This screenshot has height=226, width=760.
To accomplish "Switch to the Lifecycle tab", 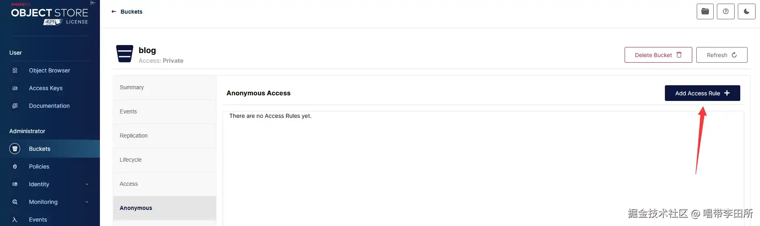I will (164, 160).
